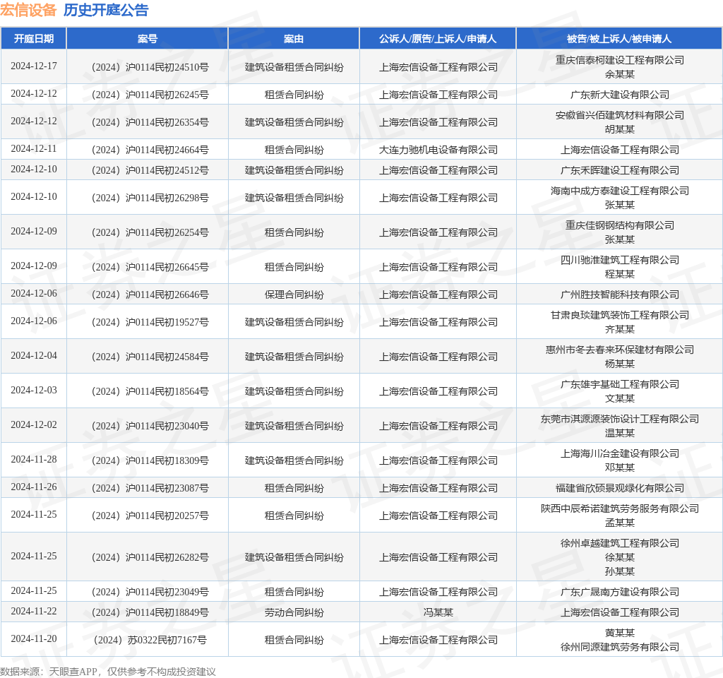This screenshot has height=678, width=723.
Task: Click plaintiff 冯某某
Action: [x=438, y=612]
